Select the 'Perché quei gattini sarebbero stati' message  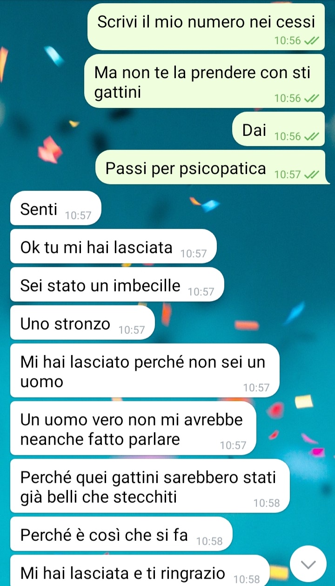150,486
